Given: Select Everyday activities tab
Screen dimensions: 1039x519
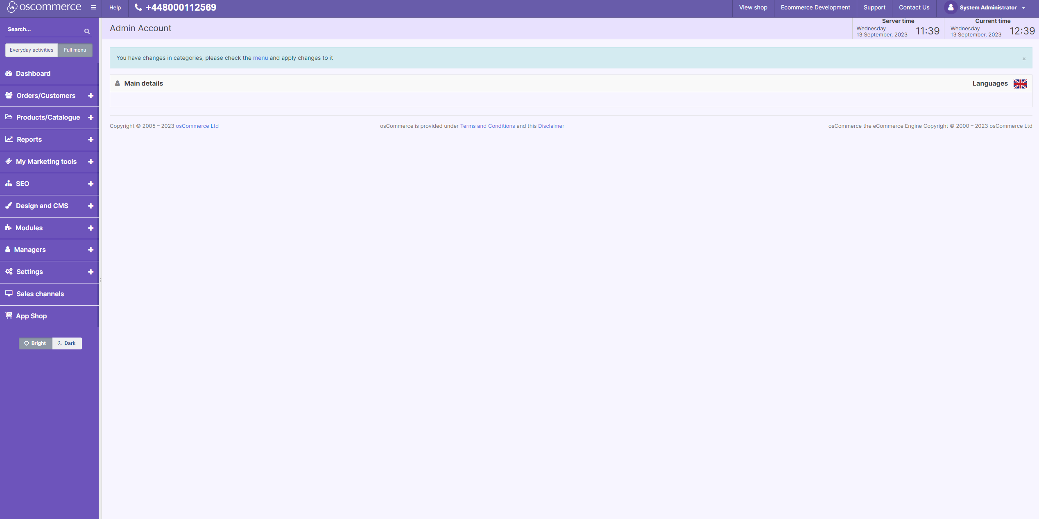Looking at the screenshot, I should (32, 50).
